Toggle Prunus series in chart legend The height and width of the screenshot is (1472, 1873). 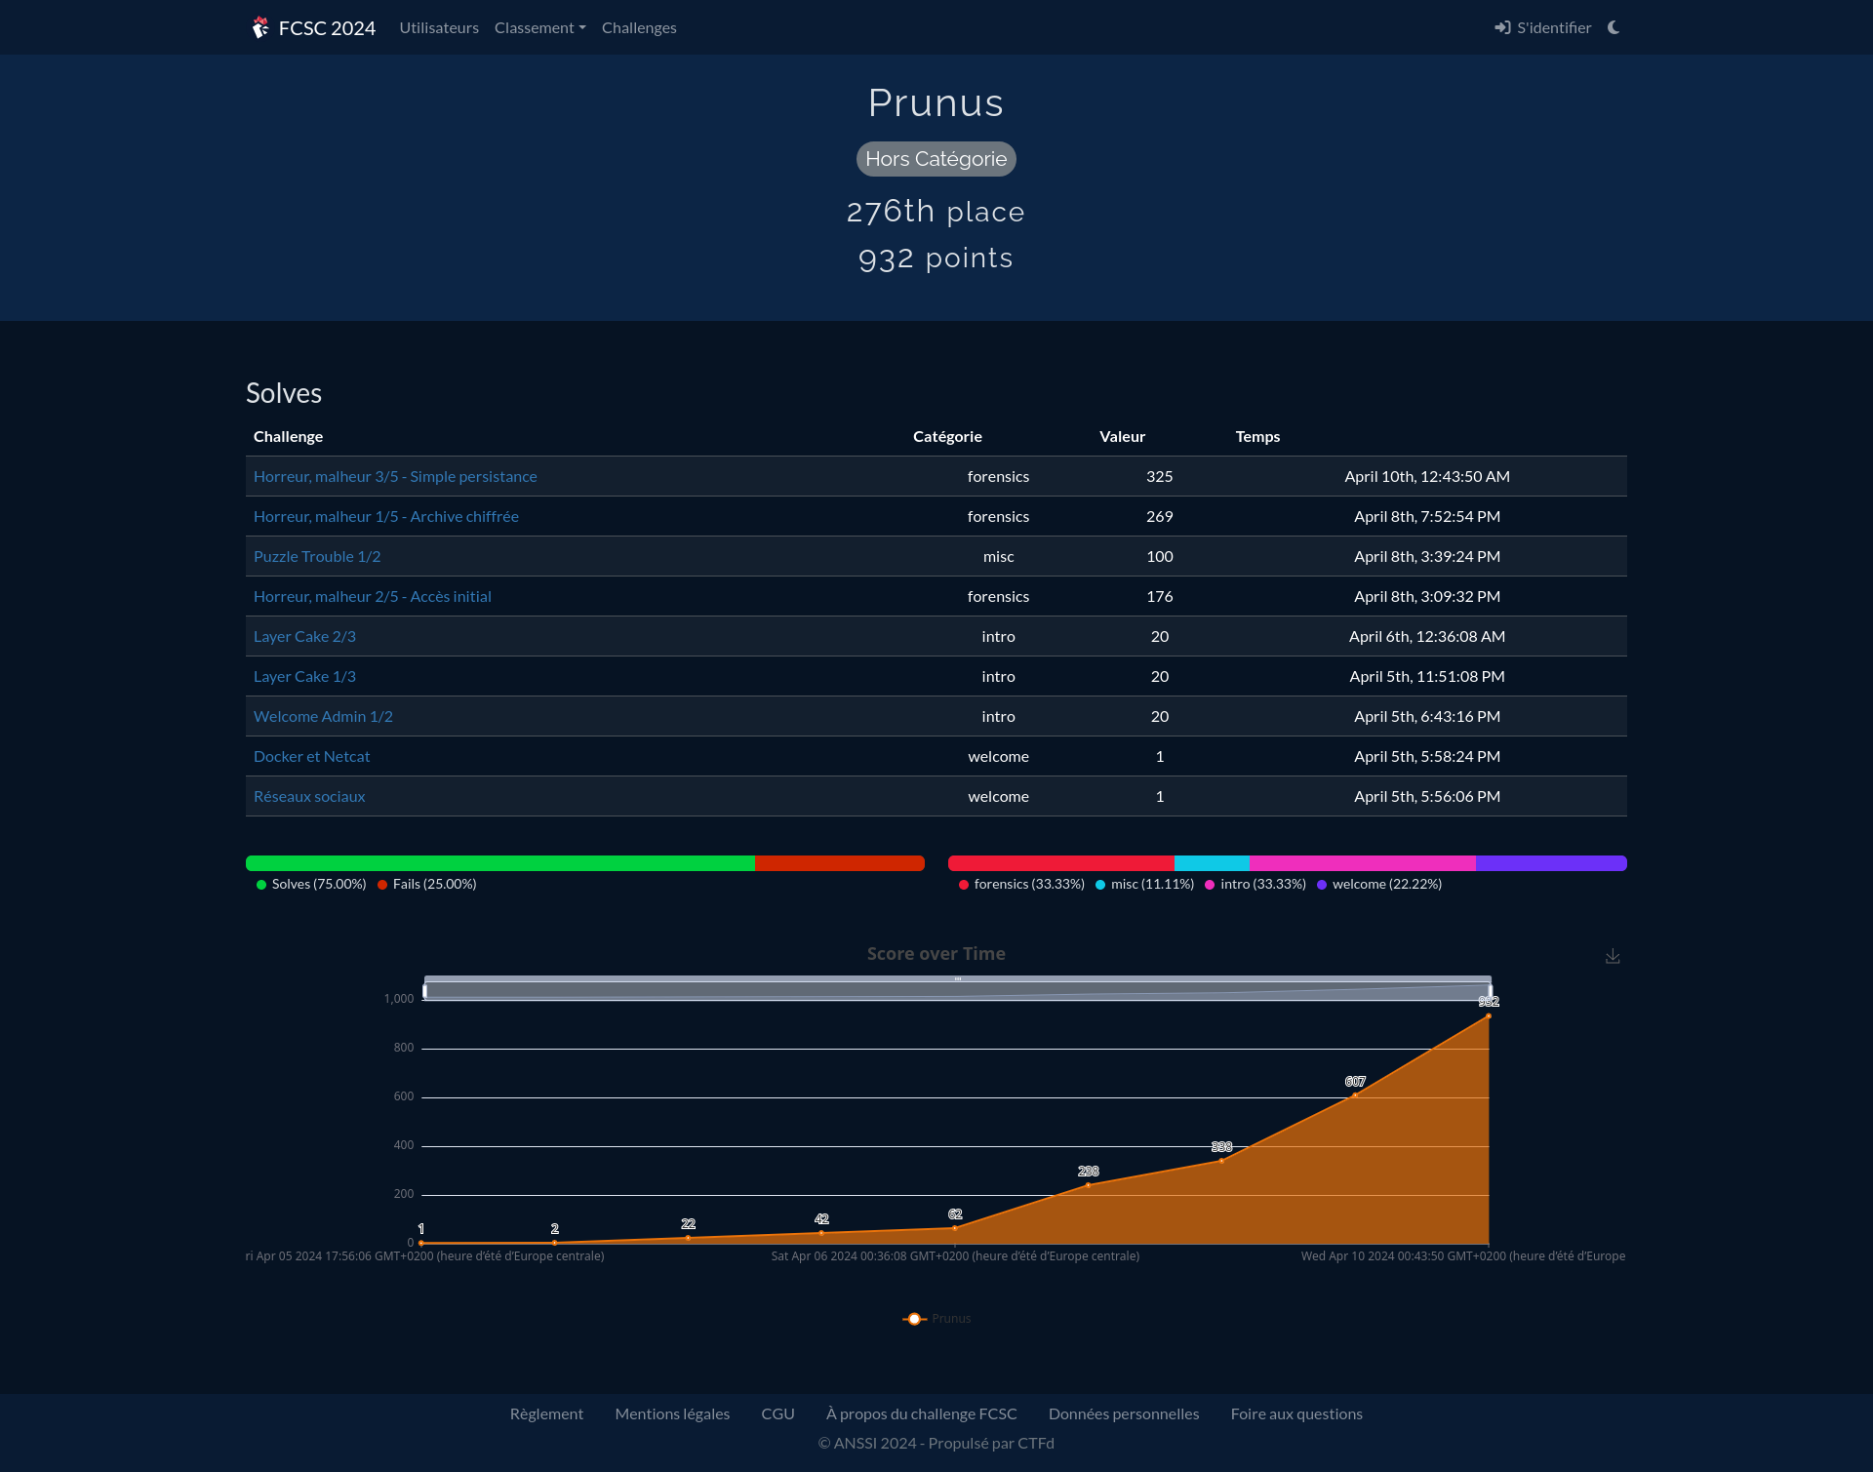pos(936,1319)
